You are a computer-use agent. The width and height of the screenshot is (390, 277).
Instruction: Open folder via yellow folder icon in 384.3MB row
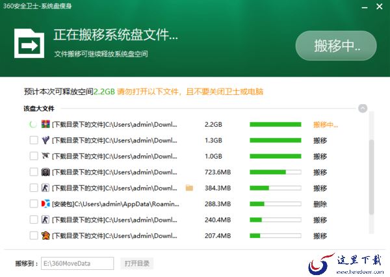pyautogui.click(x=189, y=188)
